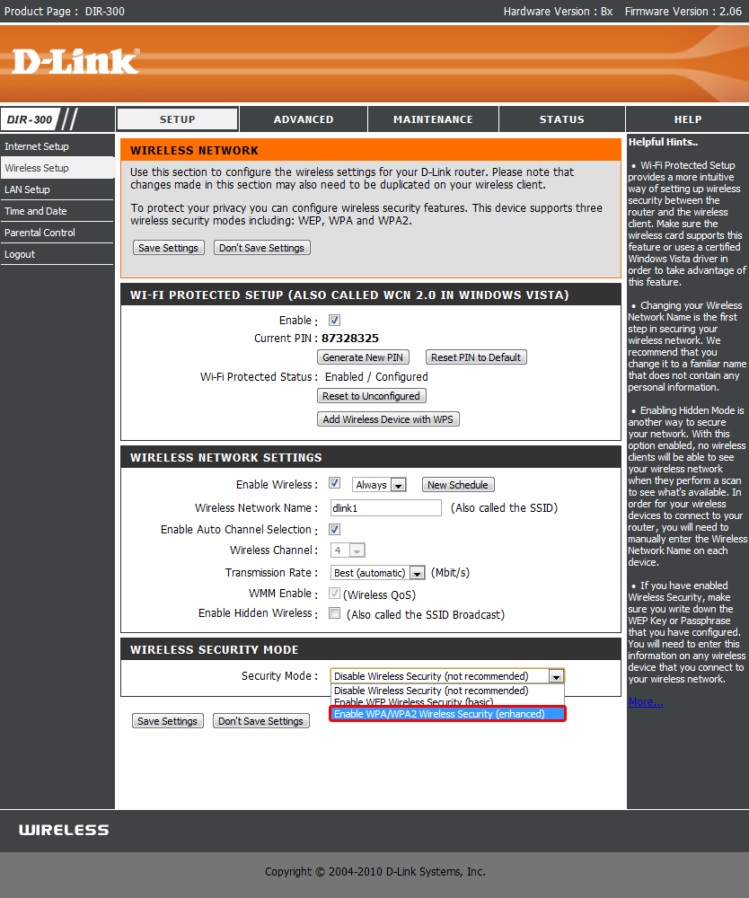Open the MAINTENANCE tab
Image resolution: width=749 pixels, height=898 pixels.
(x=433, y=119)
